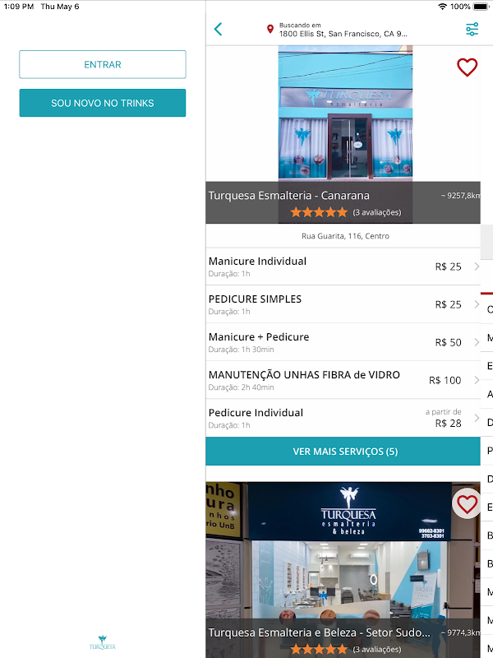The width and height of the screenshot is (493, 658).
Task: Open the Manicure + Pedicure service
Action: pos(343,342)
